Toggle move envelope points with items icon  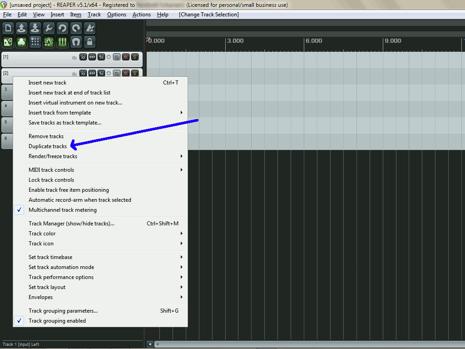pos(49,42)
